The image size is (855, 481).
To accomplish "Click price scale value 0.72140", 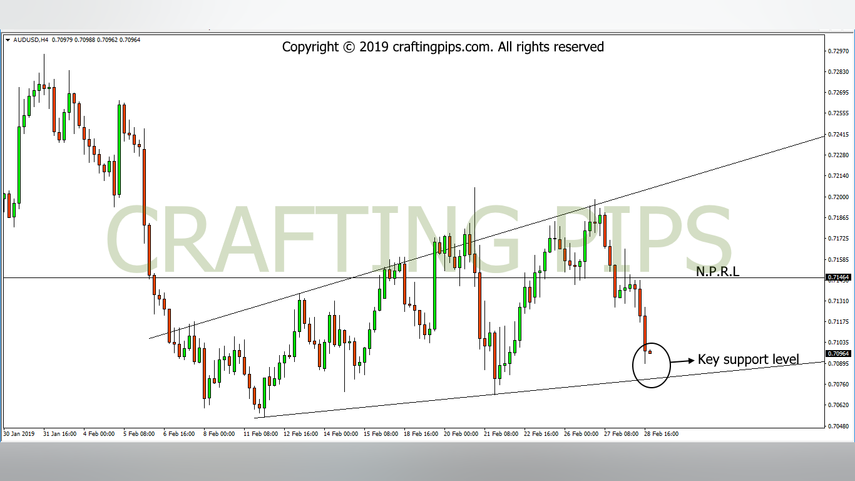I will point(840,176).
